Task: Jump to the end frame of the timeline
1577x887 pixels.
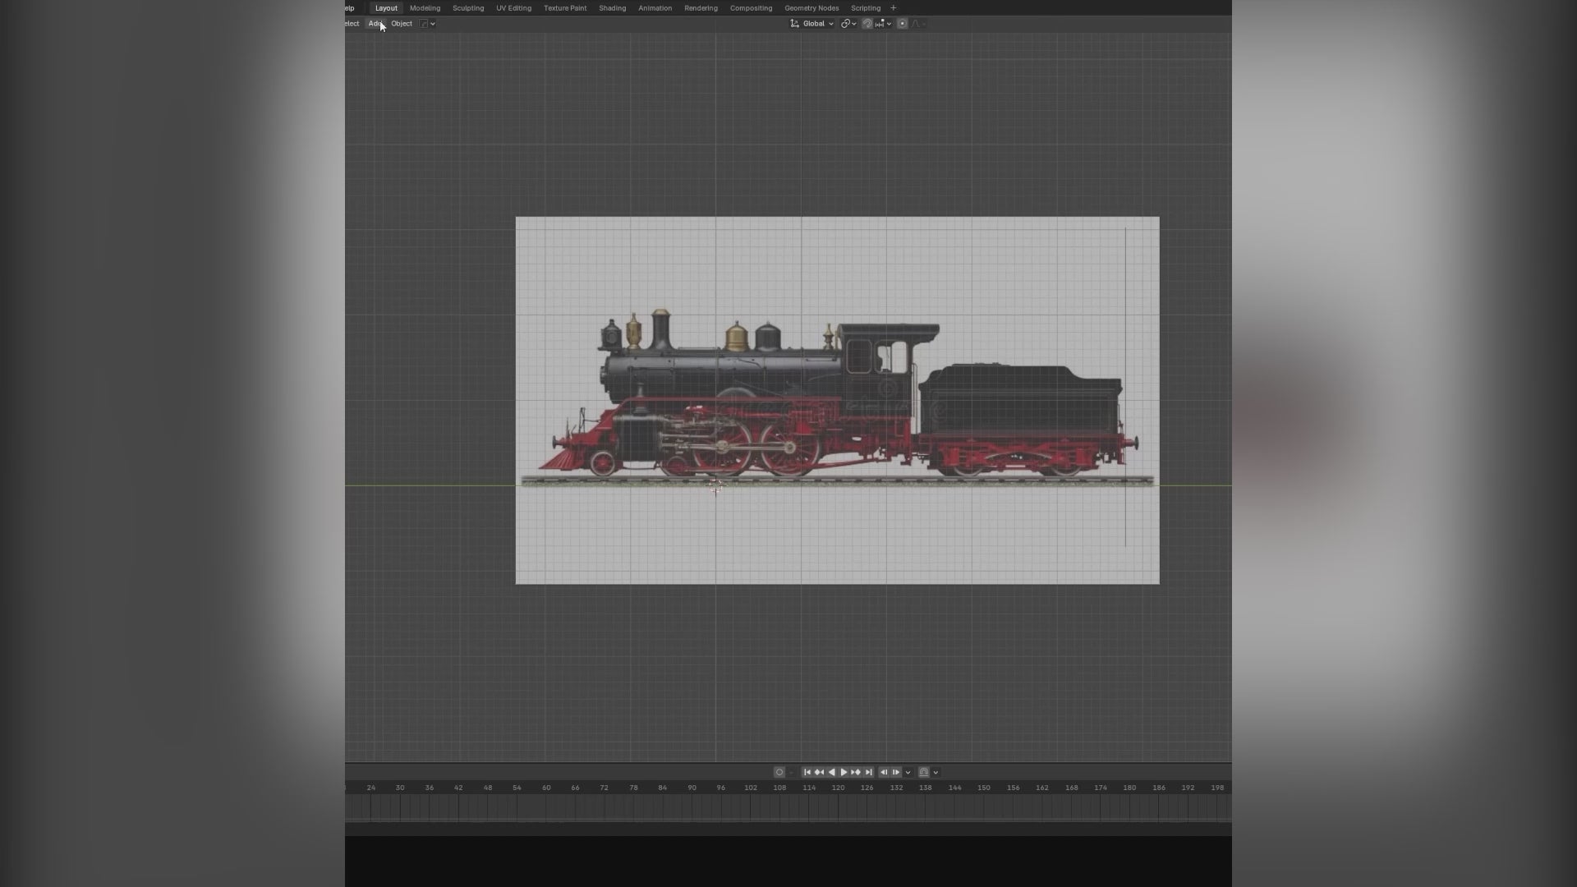Action: (868, 772)
